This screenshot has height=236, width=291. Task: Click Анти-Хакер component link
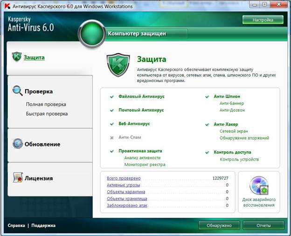tap(226, 125)
